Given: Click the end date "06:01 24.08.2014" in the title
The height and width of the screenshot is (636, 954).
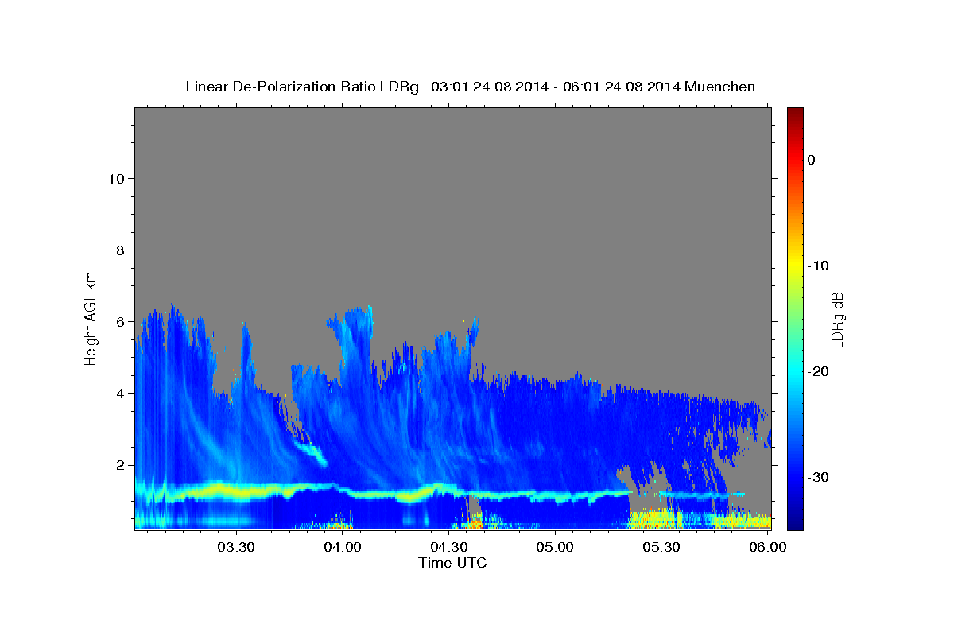Looking at the screenshot, I should (622, 87).
